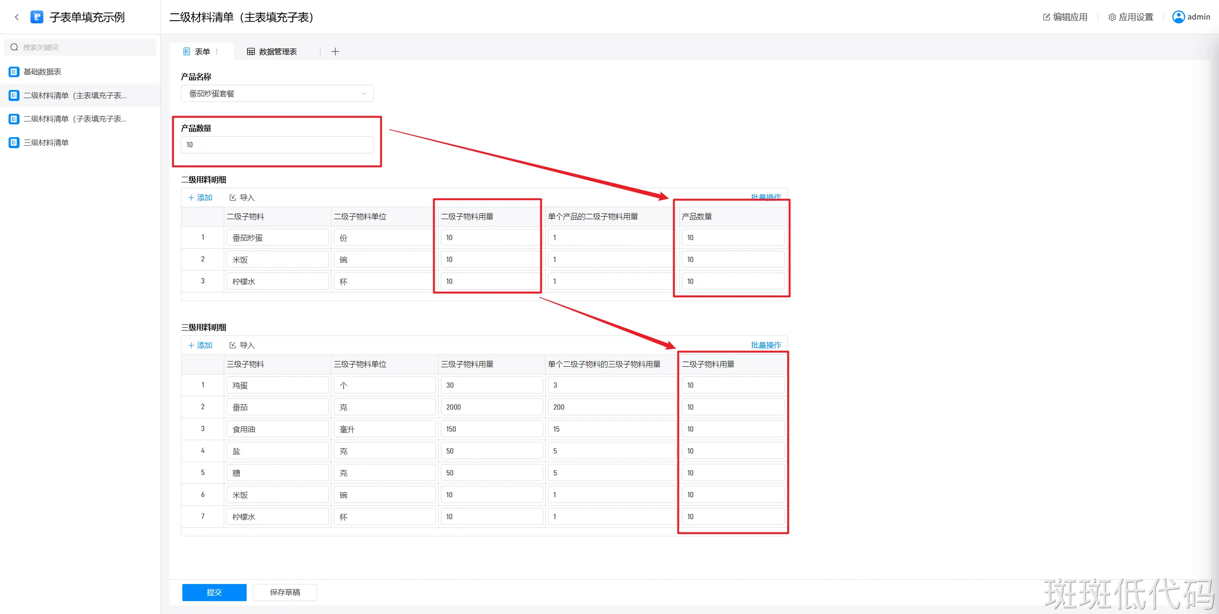
Task: Click the app logo icon beside 子表单填充示例
Action: tap(37, 17)
